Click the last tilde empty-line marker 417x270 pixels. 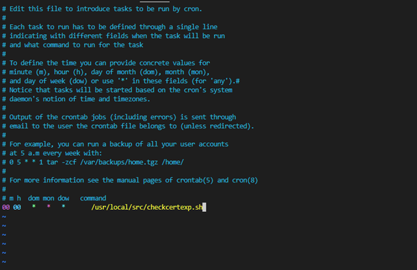[4, 262]
